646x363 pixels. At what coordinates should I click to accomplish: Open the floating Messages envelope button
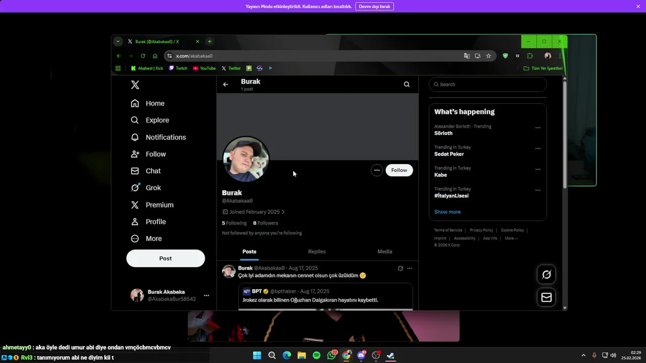[x=547, y=297]
